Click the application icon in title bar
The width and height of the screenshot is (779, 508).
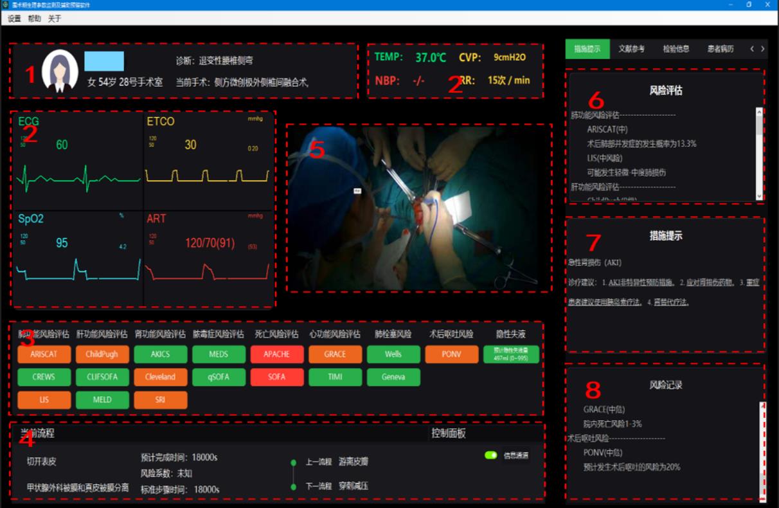pos(6,5)
